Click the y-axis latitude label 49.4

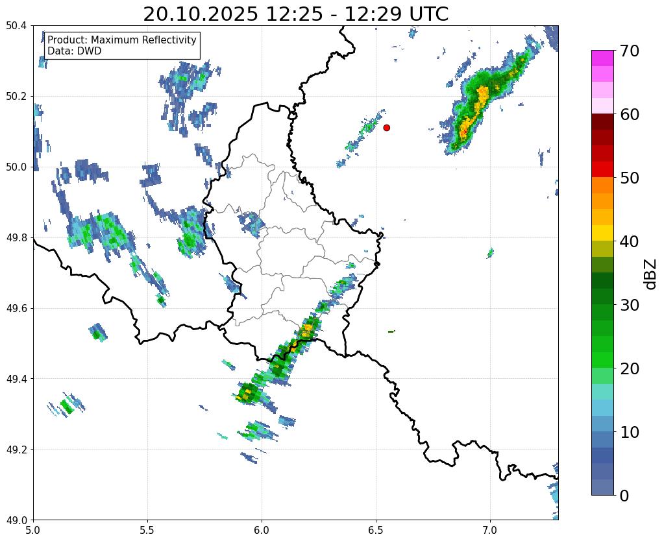[16, 379]
